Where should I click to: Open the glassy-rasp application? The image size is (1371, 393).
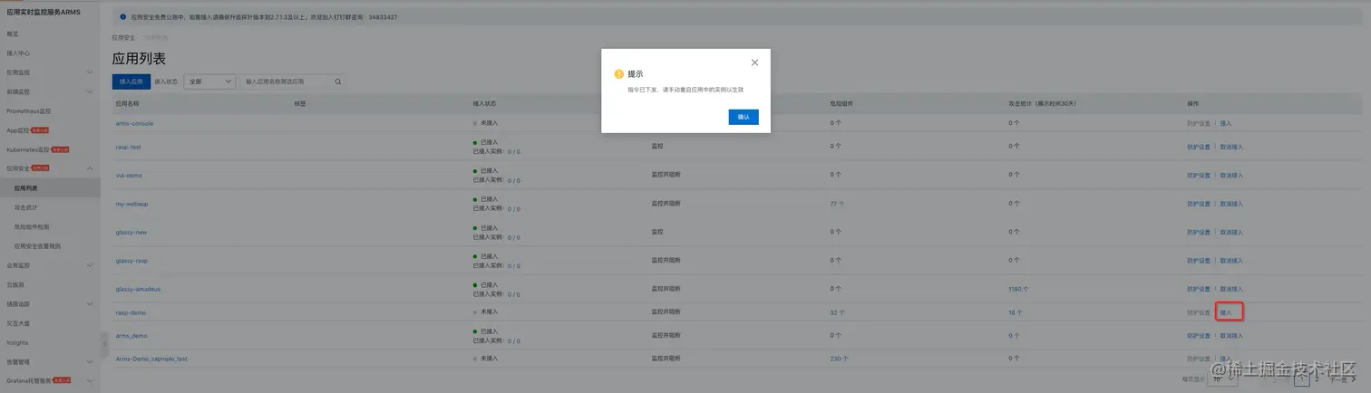pos(131,261)
